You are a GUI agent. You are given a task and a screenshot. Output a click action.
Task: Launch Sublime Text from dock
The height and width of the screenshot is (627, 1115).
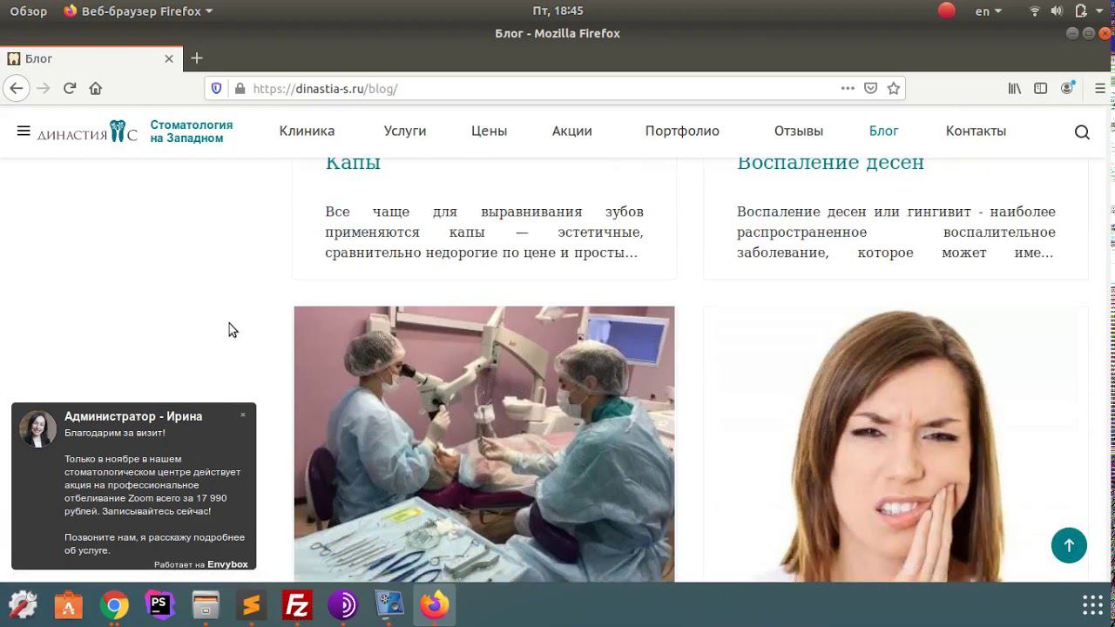coord(252,604)
